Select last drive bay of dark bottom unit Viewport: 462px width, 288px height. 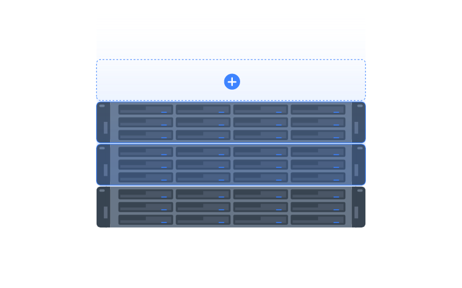[x=318, y=220]
